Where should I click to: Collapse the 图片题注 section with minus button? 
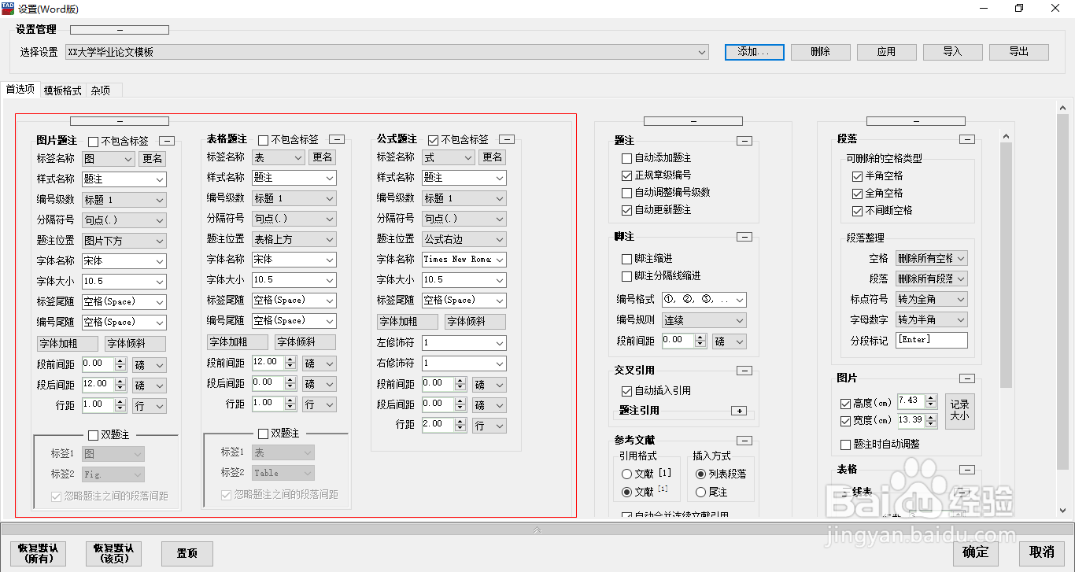pos(167,141)
